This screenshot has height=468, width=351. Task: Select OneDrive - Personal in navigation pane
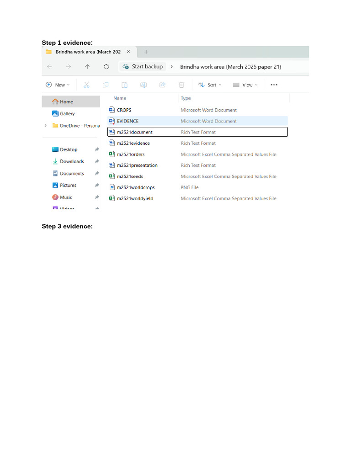point(76,126)
